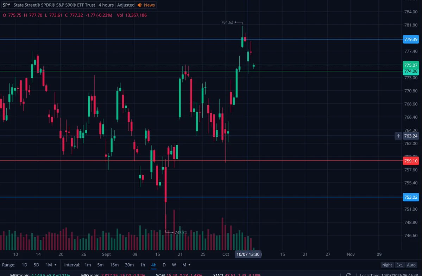
Task: Select the green 775.07 current price label
Action: click(x=411, y=65)
